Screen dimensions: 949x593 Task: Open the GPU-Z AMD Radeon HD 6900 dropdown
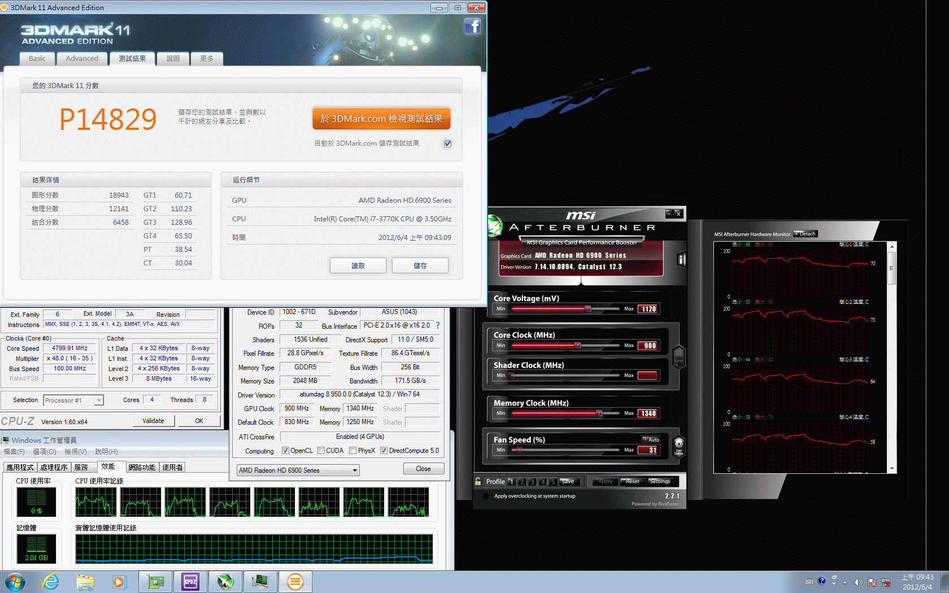click(298, 470)
